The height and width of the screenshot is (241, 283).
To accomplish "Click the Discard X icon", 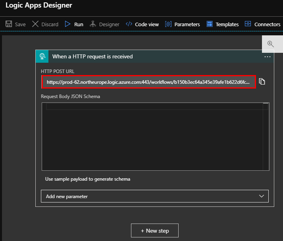I will pos(35,24).
